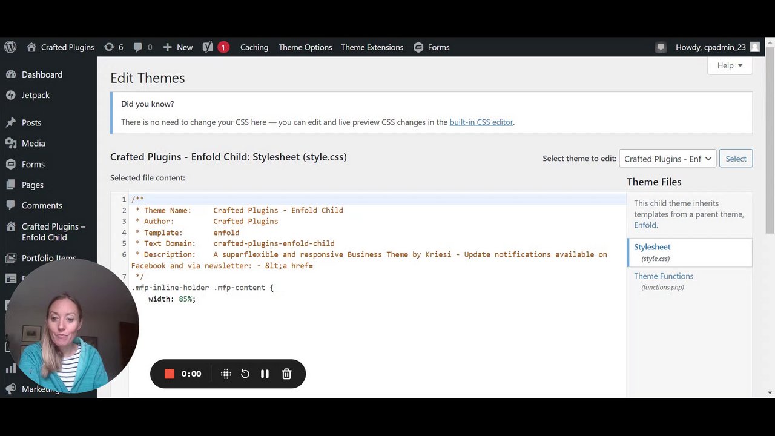775x436 pixels.
Task: Open Comments via the sidebar icon
Action: point(10,205)
